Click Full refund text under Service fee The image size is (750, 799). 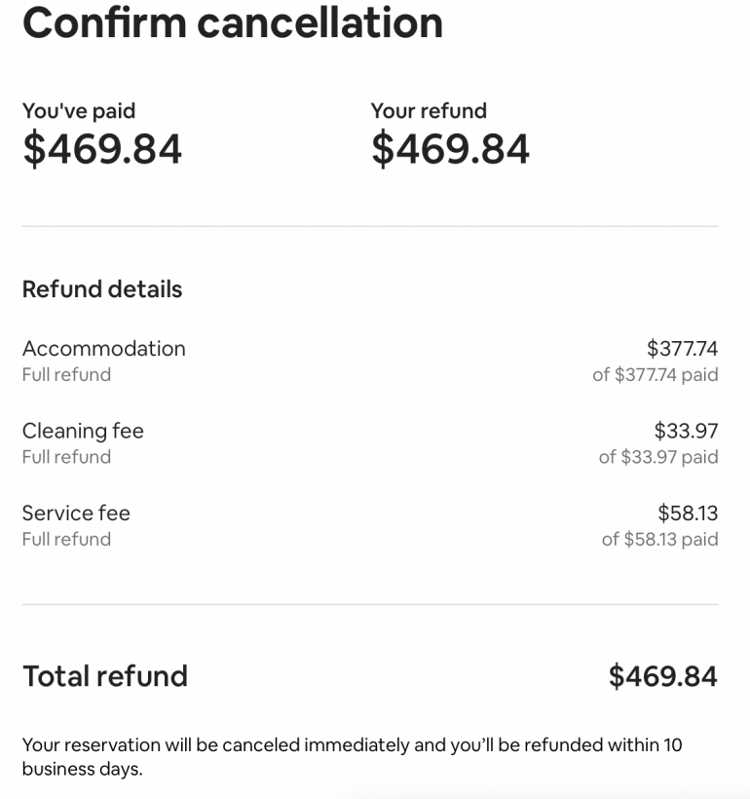coord(66,539)
